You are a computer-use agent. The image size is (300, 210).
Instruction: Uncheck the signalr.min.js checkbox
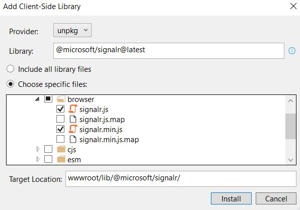(60, 129)
